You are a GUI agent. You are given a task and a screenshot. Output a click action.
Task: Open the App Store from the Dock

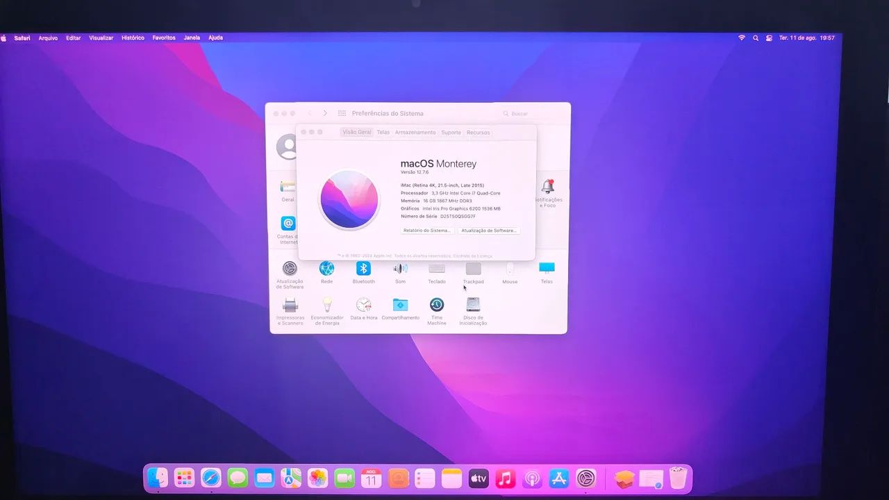click(558, 478)
